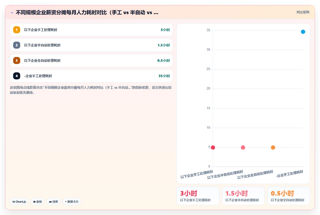Image resolution: width=320 pixels, height=215 pixels.
Task: Click the 1.5小时 value in the second row
Action: coord(164,45)
